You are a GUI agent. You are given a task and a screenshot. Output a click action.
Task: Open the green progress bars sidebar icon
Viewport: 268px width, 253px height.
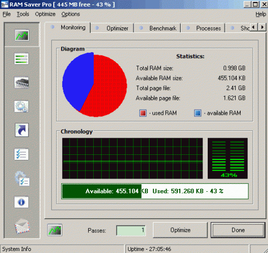tap(21, 59)
